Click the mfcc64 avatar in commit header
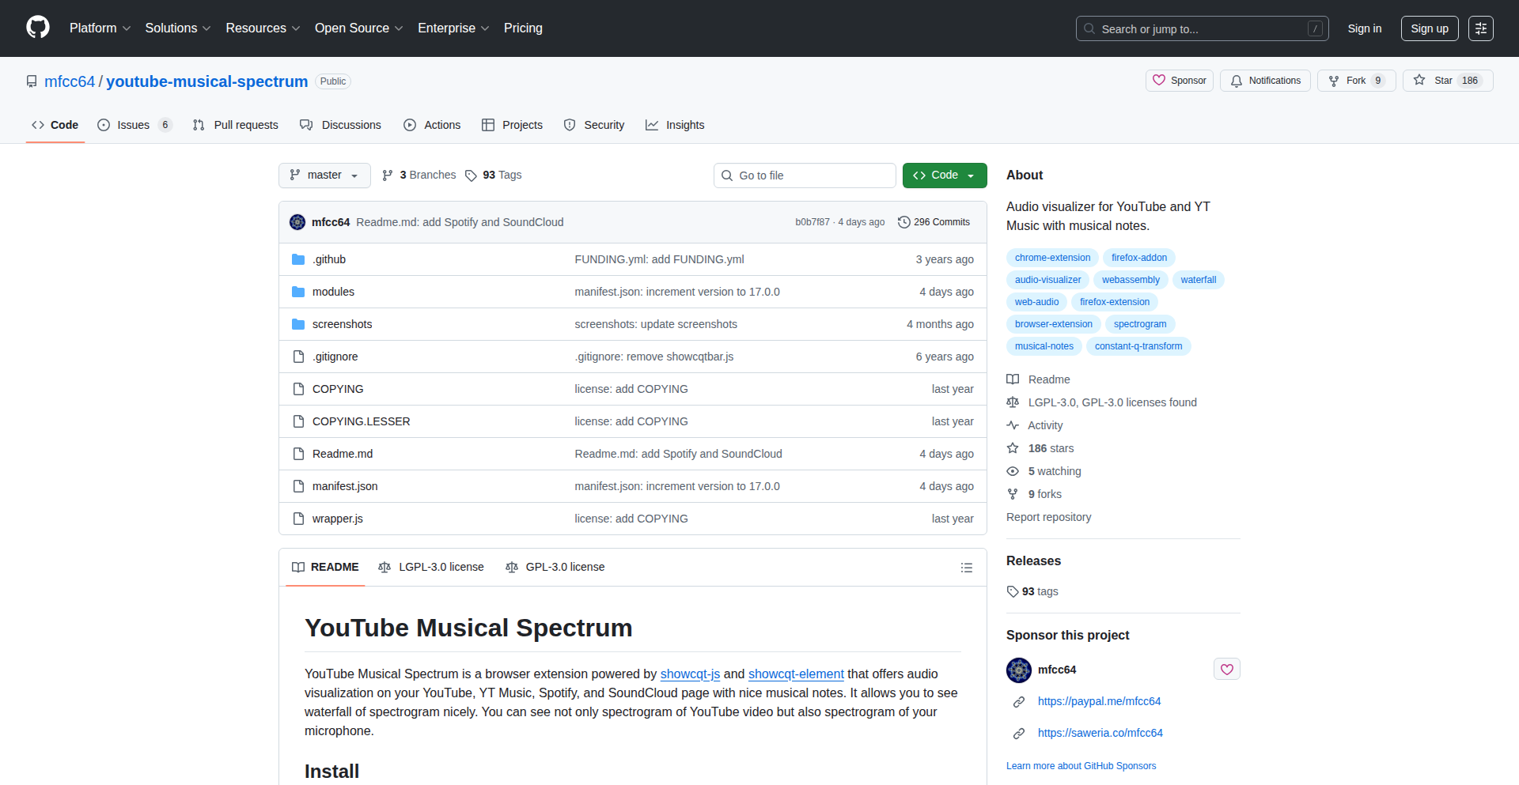The width and height of the screenshot is (1519, 785). [297, 222]
